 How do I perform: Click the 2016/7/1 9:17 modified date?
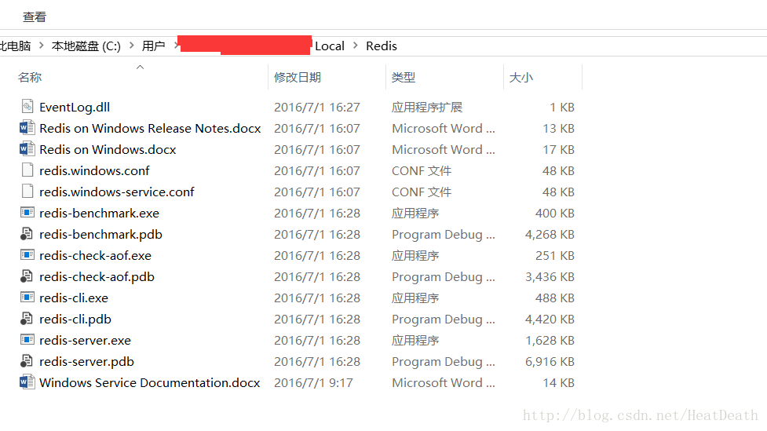pos(313,382)
